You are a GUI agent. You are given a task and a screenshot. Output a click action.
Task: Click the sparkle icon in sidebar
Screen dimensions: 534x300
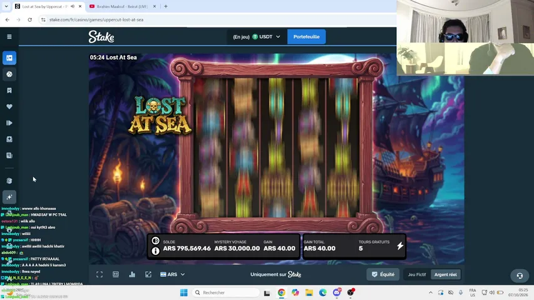pos(9,197)
